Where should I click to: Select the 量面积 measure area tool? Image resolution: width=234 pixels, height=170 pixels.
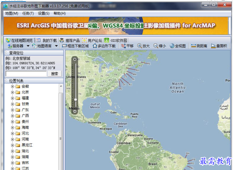tap(219, 46)
